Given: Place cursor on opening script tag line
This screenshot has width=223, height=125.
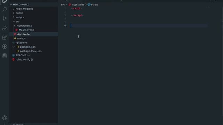Looking at the screenshot, I should (76, 8).
